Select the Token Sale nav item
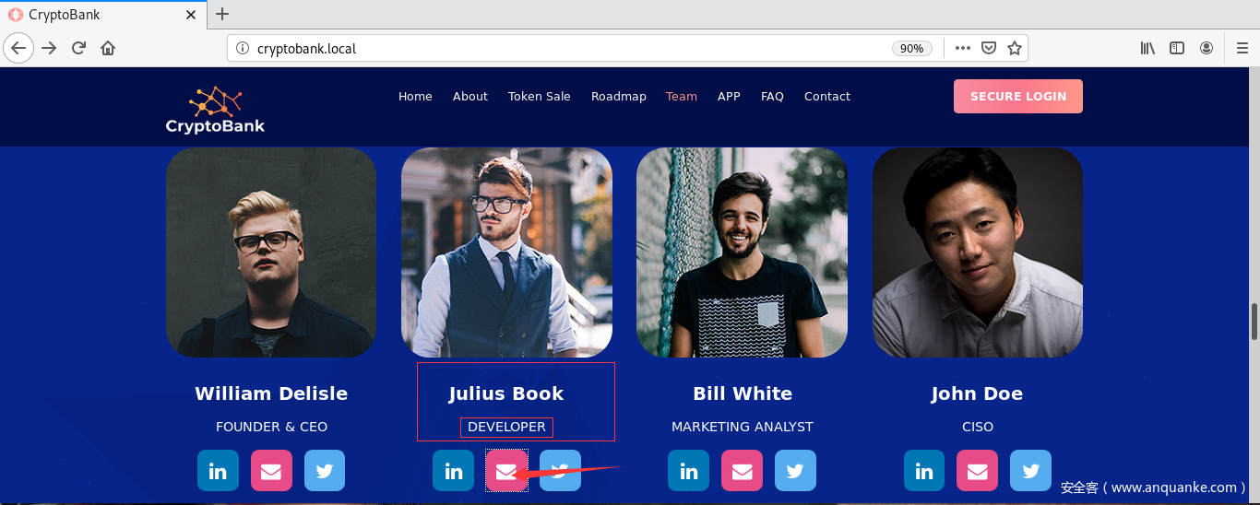This screenshot has width=1260, height=505. point(540,96)
